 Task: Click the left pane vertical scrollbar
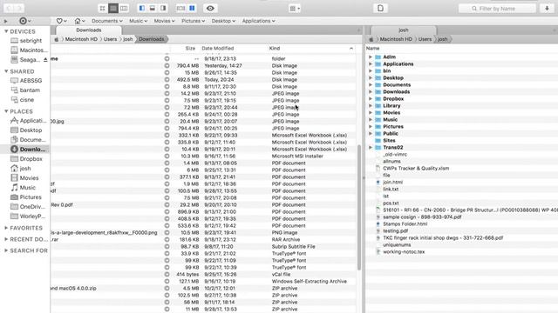[358, 207]
